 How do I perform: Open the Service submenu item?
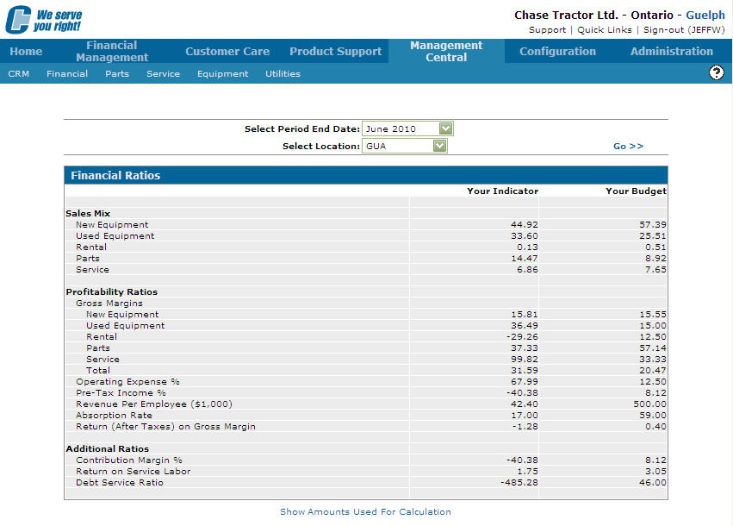tap(163, 73)
